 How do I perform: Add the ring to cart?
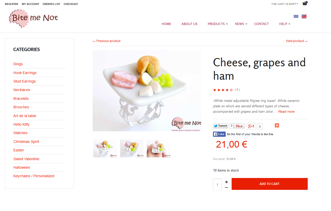click(269, 184)
